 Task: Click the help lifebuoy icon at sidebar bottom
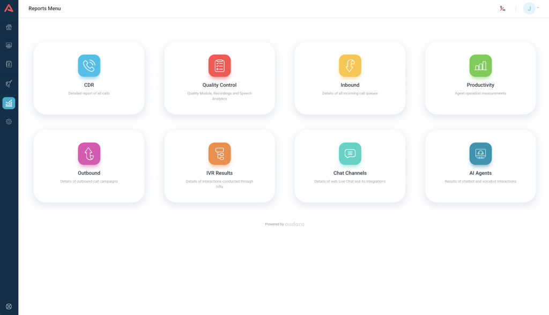[9, 306]
